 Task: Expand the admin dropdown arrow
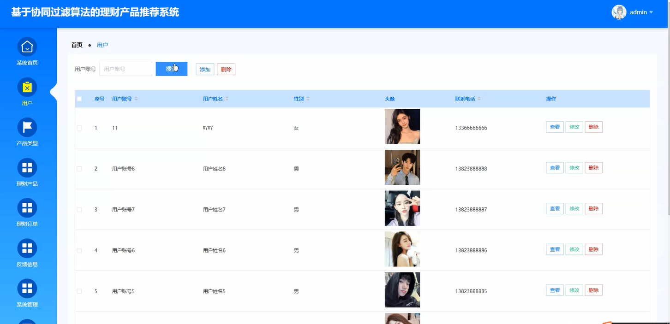point(651,12)
